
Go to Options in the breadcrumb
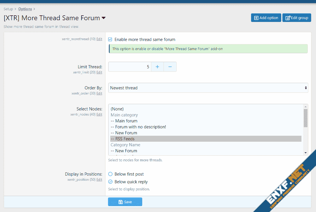(x=25, y=9)
